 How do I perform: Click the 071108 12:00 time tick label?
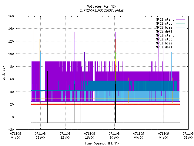pyautogui.click(x=65, y=136)
